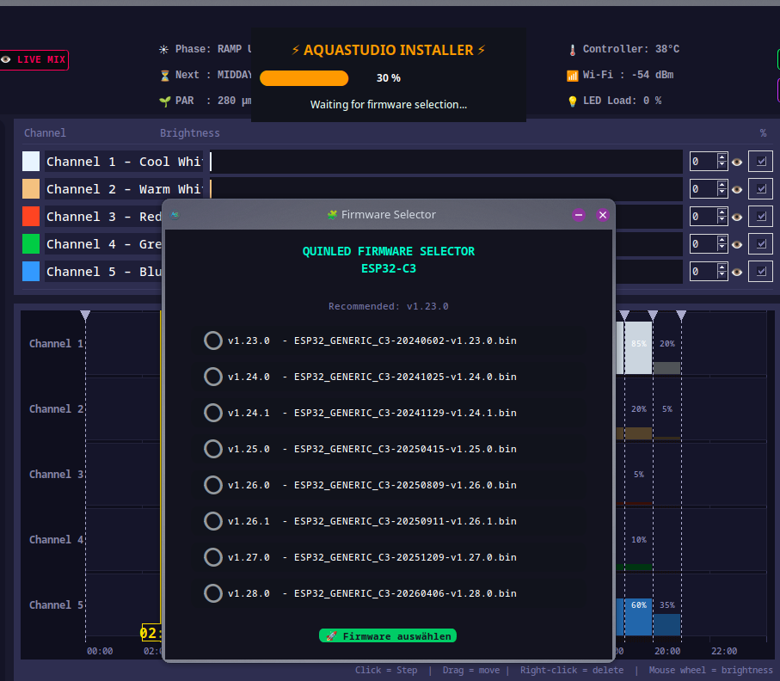Viewport: 780px width, 681px height.
Task: Uncheck the Channel 3 row checkbox
Action: click(x=760, y=217)
